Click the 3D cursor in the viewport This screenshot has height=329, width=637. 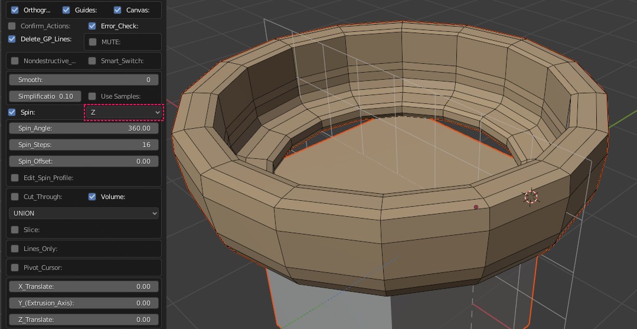531,197
